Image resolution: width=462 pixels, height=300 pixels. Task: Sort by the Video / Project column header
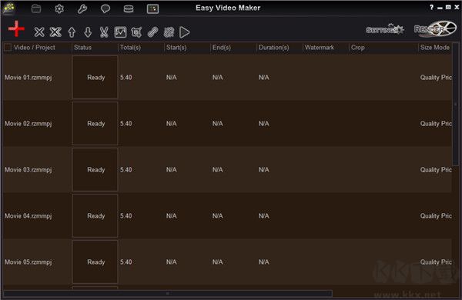pos(35,48)
